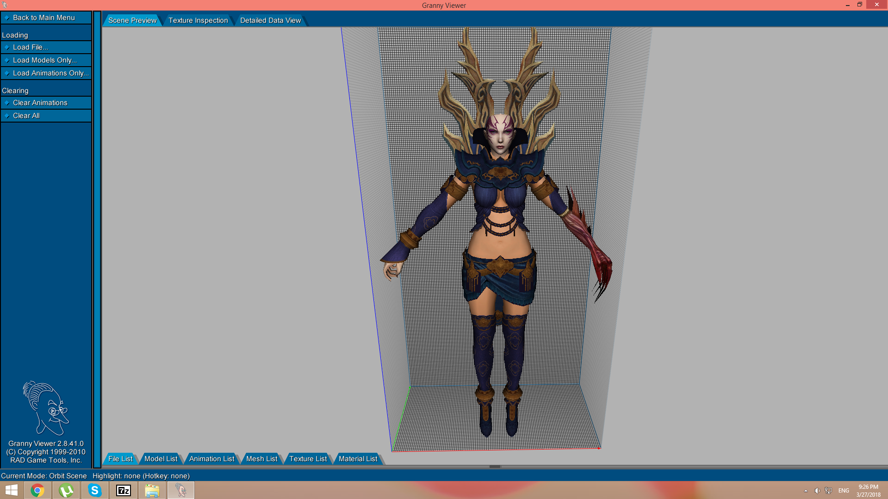Open File Explorer from taskbar
Viewport: 888px width, 499px height.
pos(152,490)
